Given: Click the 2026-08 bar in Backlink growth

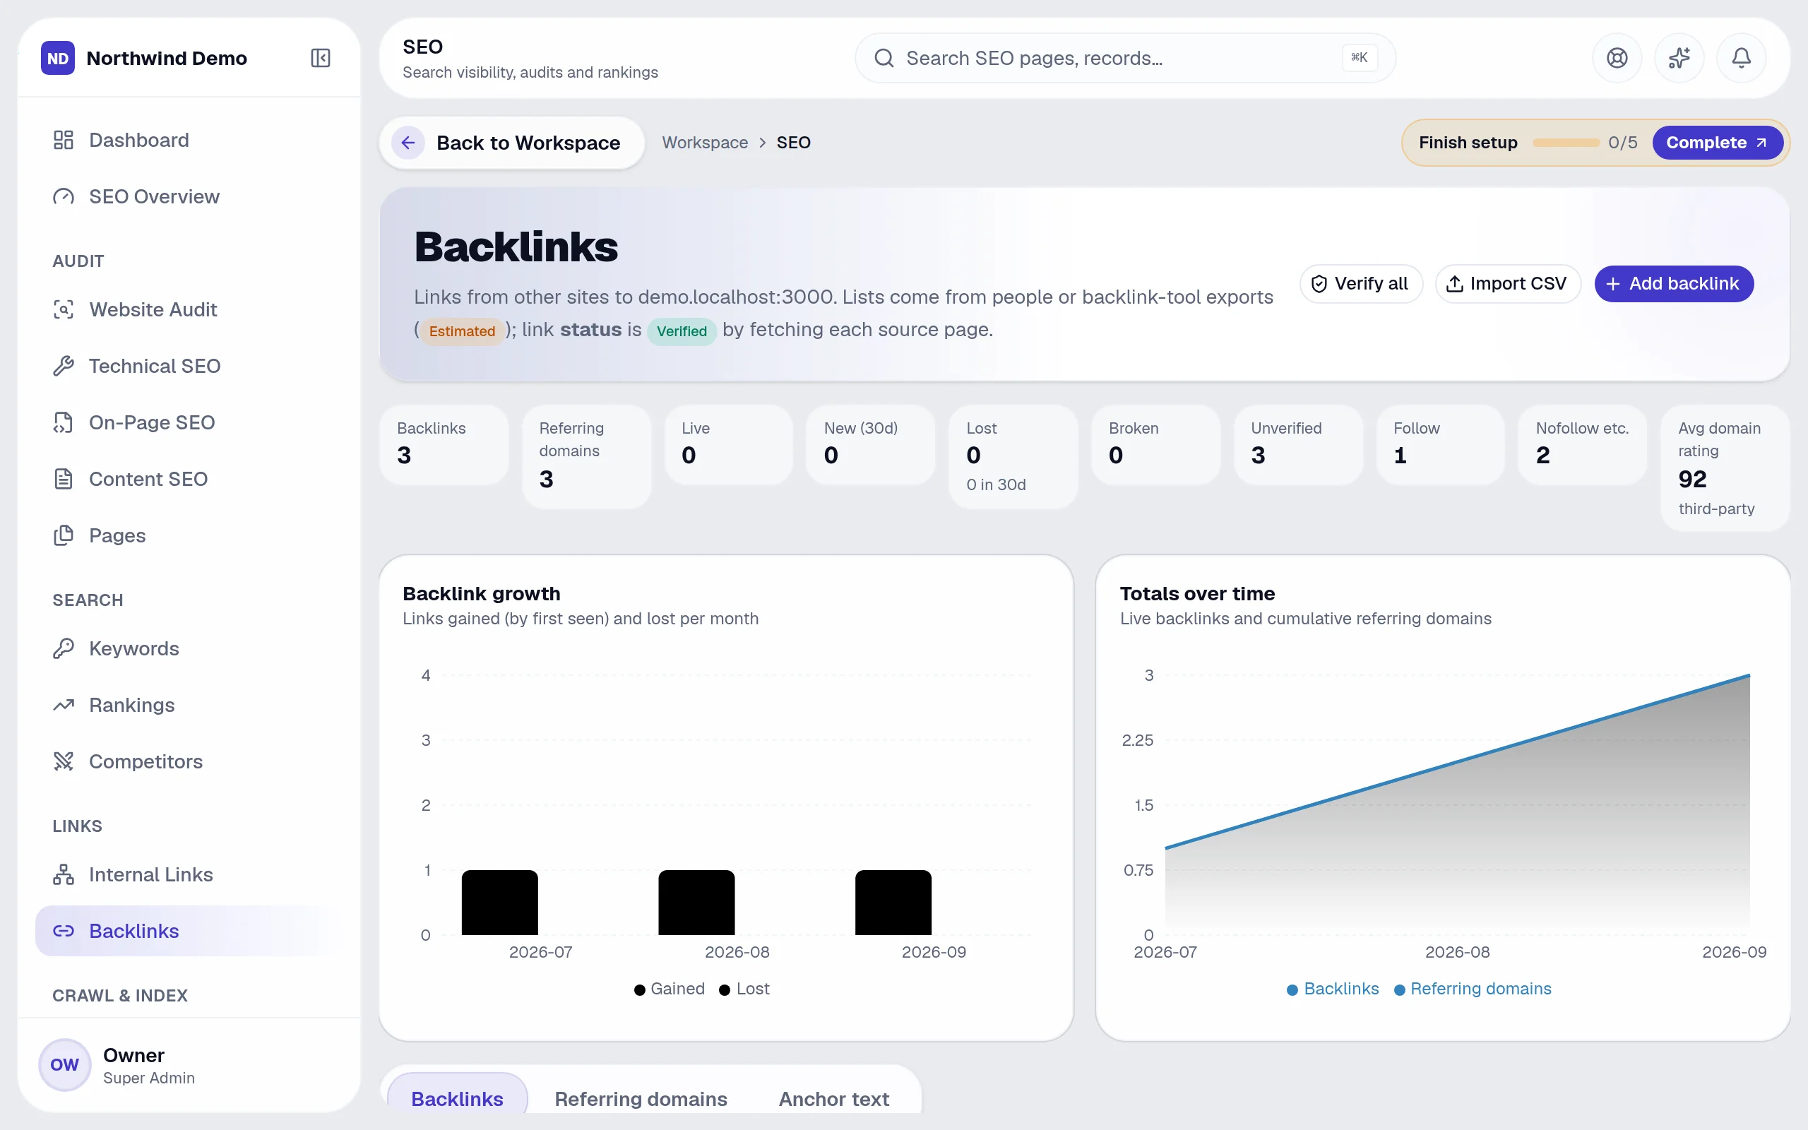Looking at the screenshot, I should pos(696,902).
